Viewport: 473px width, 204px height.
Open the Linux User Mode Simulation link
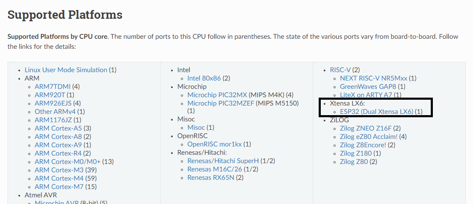[x=66, y=70]
